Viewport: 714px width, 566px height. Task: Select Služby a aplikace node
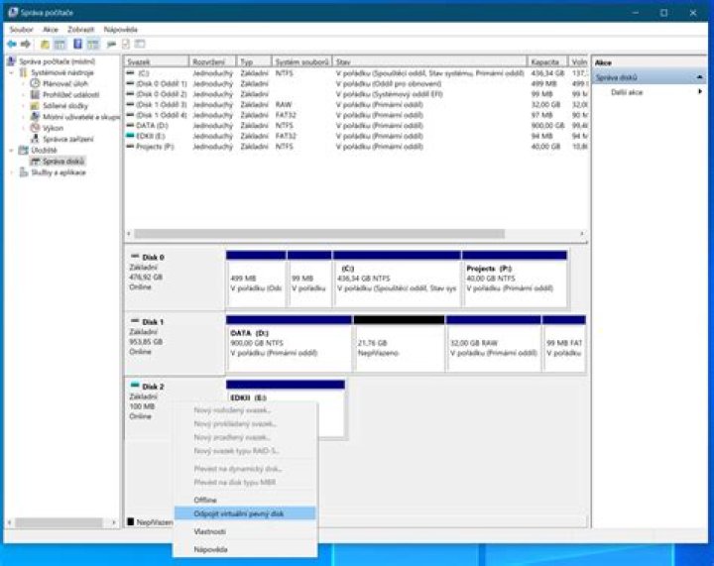pyautogui.click(x=59, y=172)
